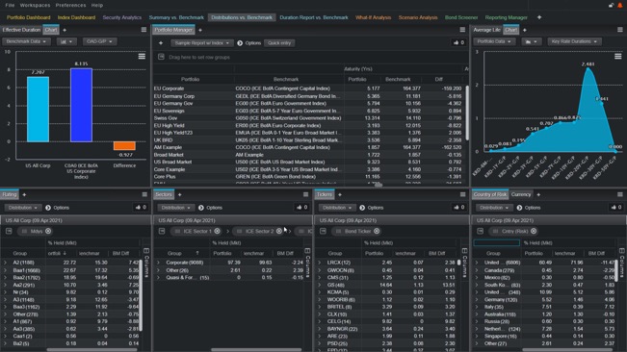Switch to the Scenario Analysis tab
The image size is (627, 352).
(418, 17)
